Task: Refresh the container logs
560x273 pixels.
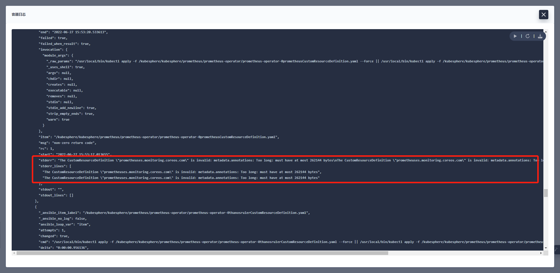Action: point(528,36)
